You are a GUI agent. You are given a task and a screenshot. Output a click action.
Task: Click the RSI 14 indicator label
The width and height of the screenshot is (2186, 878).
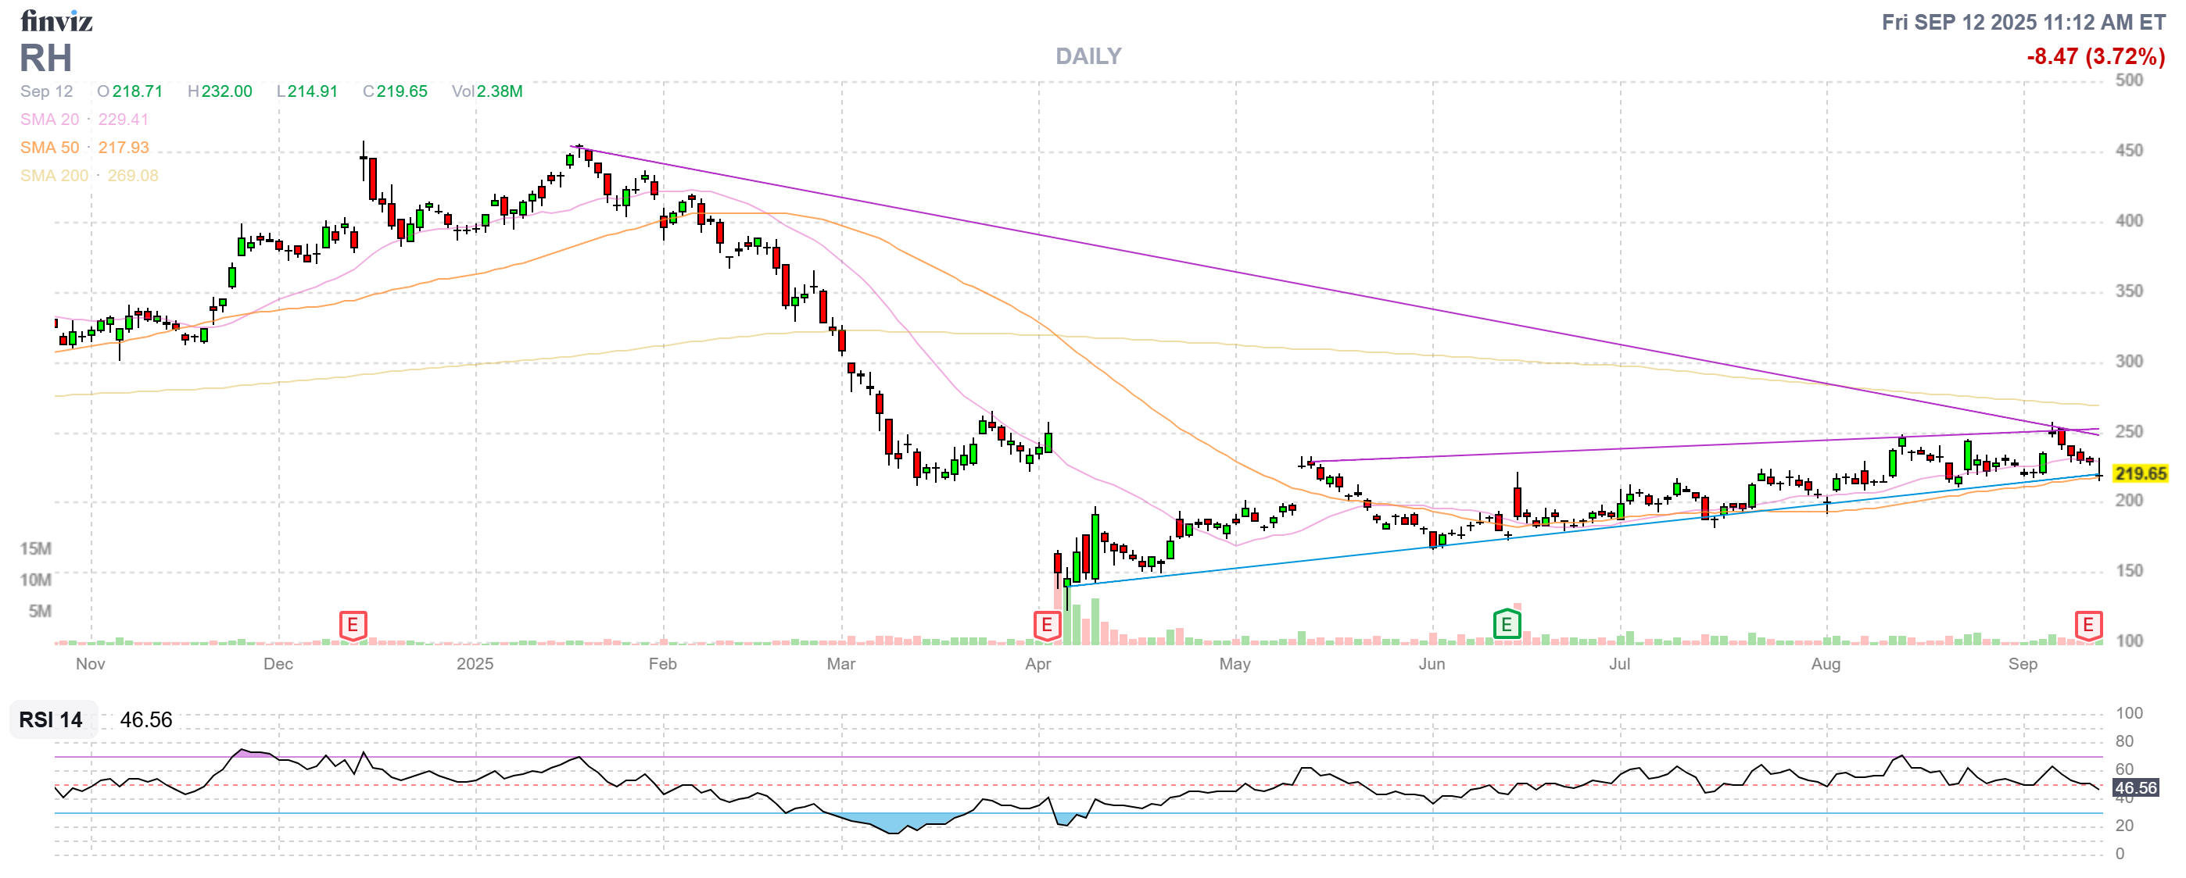(x=51, y=719)
